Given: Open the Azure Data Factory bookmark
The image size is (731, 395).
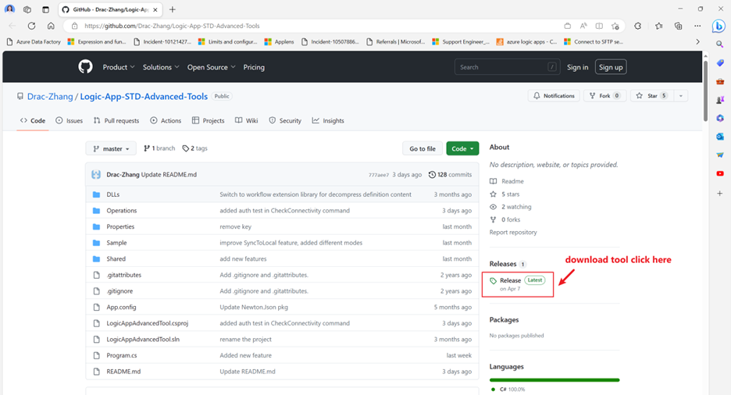Looking at the screenshot, I should [x=34, y=42].
